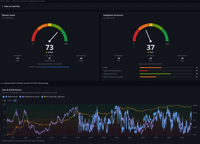This screenshot has height=144, width=200.
Task: Click the MVRV value 41
Action: click(x=197, y=68)
